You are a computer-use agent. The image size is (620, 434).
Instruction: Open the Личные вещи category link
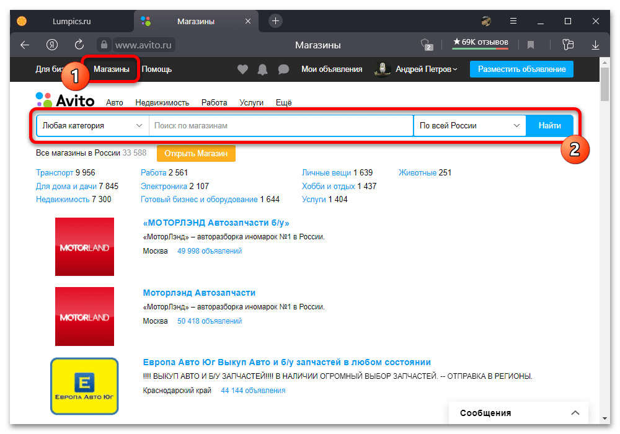coord(326,173)
